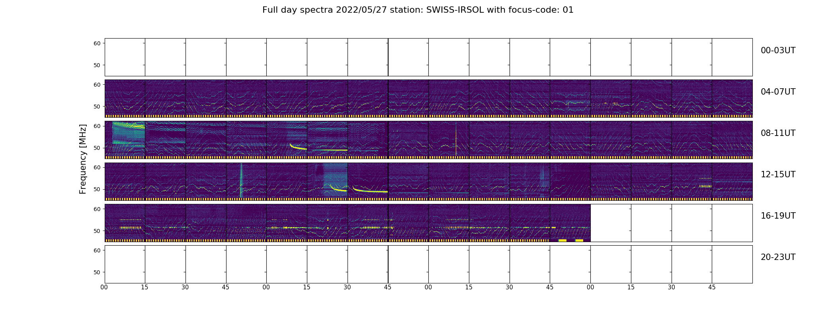Click the 60 tick of the 08-11UT row
Screen dimensions: 836x318
97,126
